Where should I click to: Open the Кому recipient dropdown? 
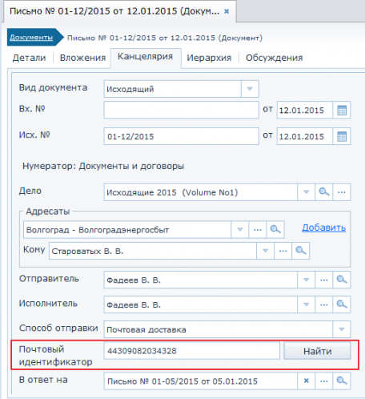(x=265, y=251)
